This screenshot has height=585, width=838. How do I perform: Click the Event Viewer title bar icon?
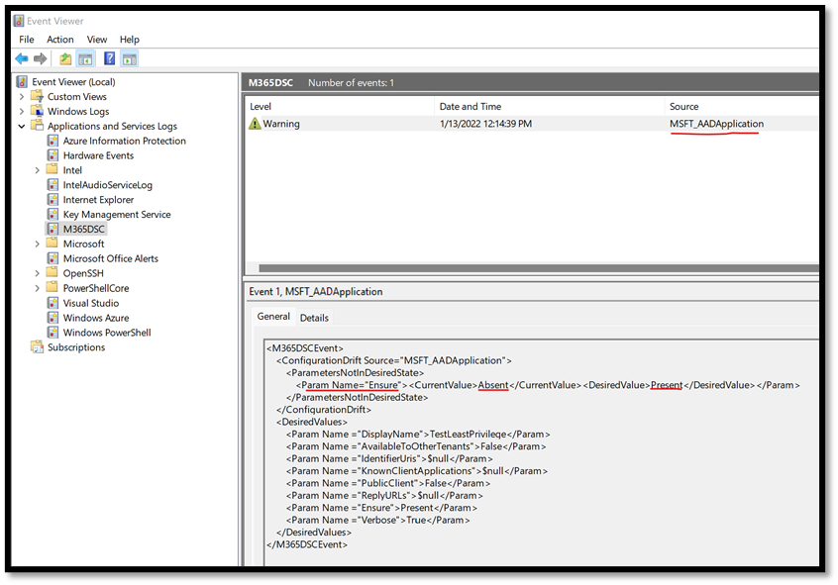(19, 21)
